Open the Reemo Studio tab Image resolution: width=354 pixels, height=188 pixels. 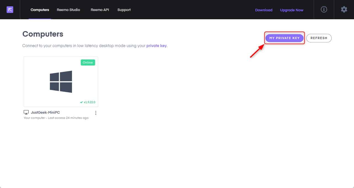point(68,10)
